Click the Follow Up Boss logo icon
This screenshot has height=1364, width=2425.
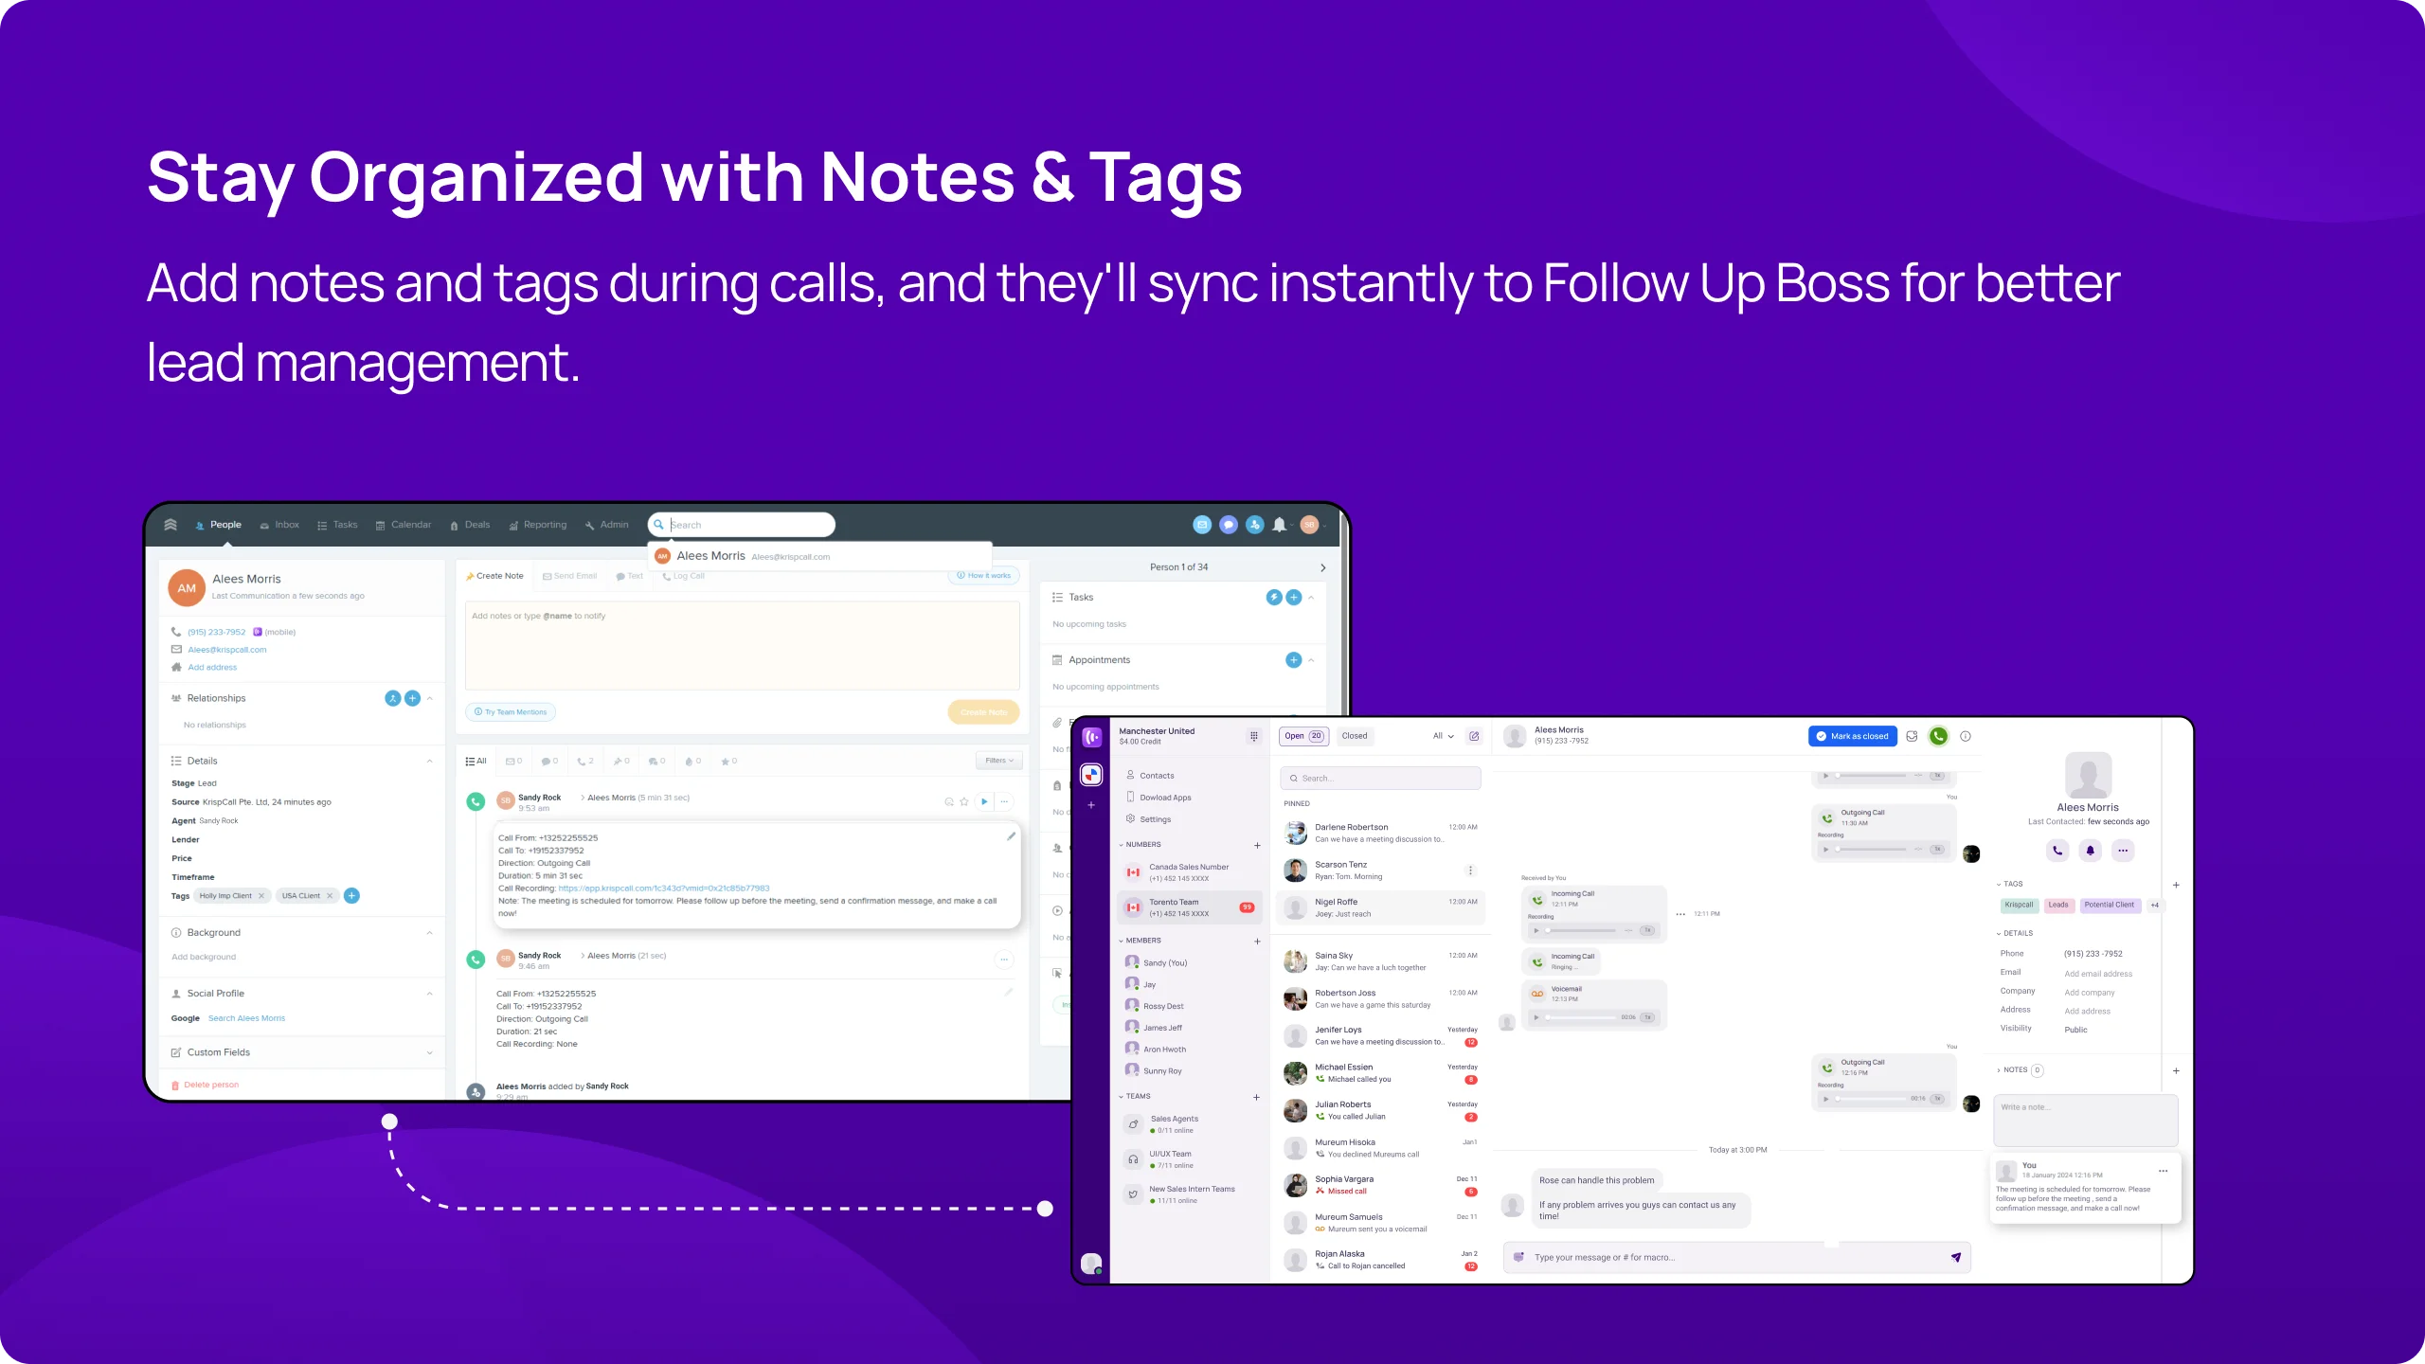[x=171, y=525]
